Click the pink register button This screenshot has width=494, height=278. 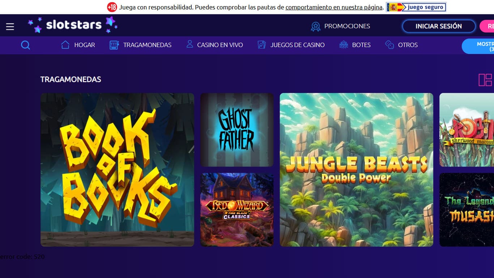tap(487, 26)
